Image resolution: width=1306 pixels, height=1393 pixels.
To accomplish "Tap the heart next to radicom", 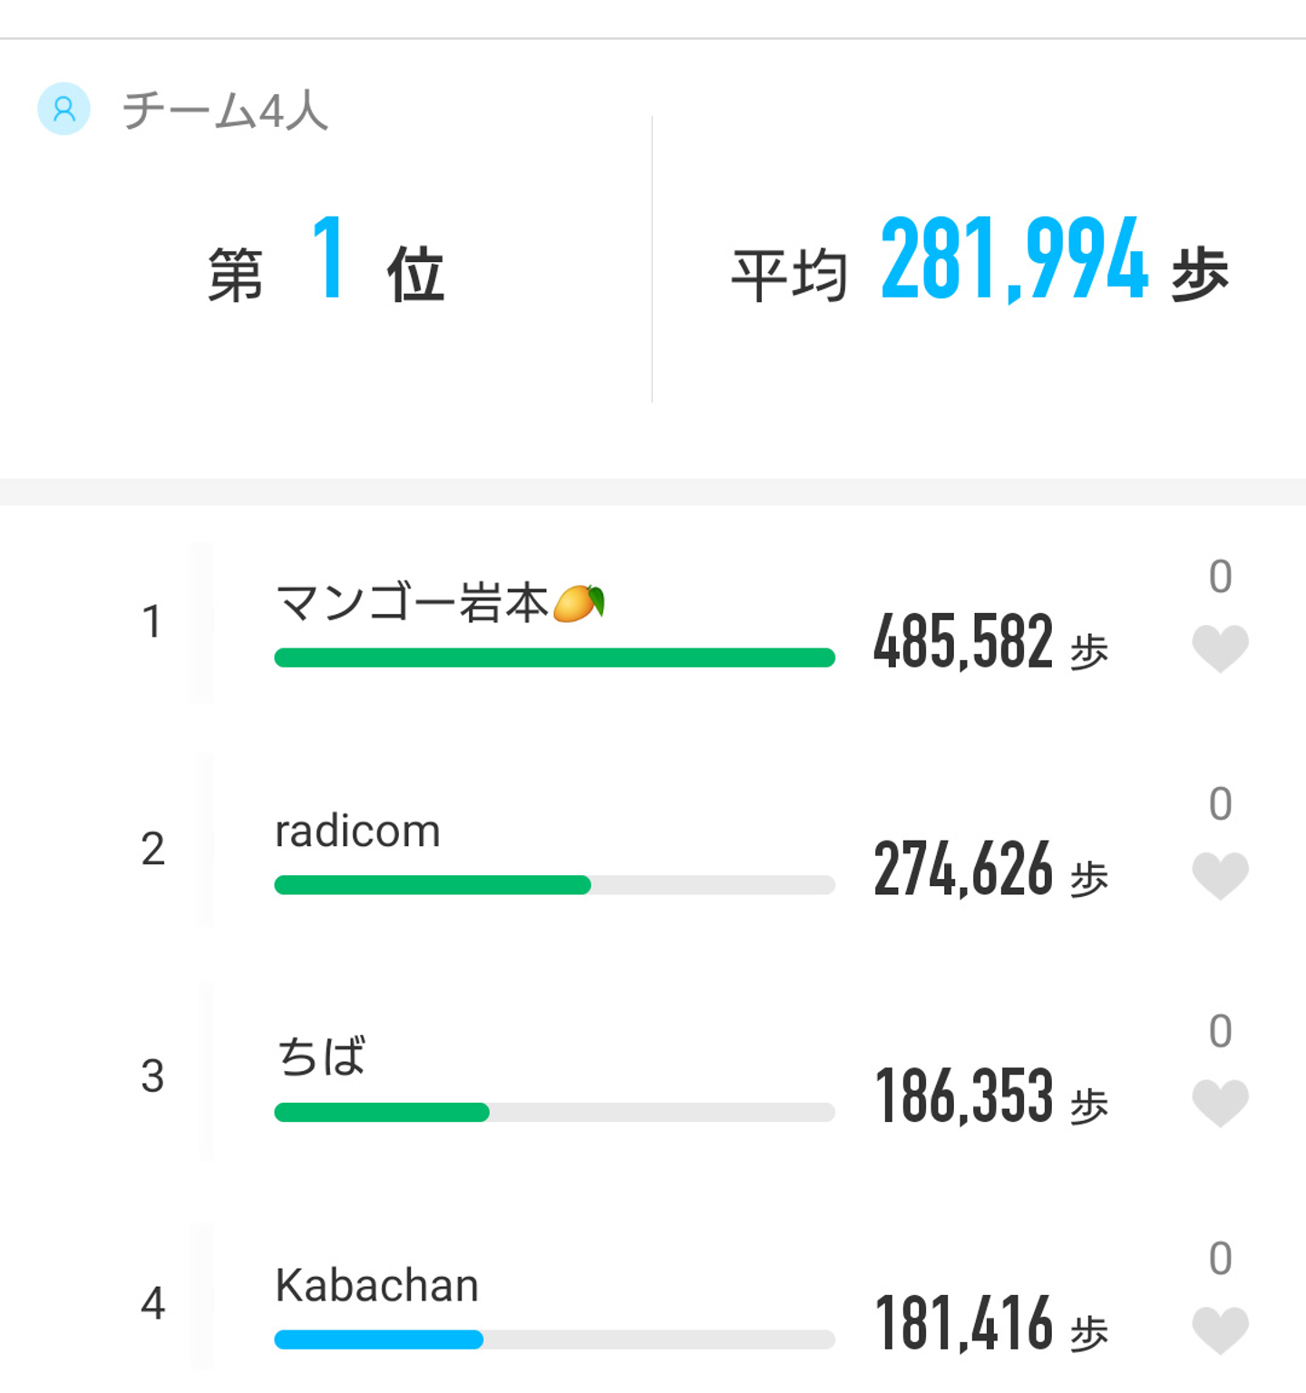I will click(x=1220, y=876).
